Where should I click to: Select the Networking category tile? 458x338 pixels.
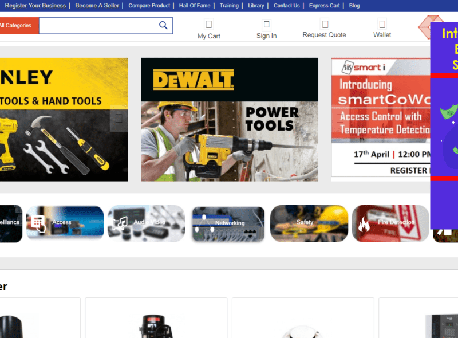[x=228, y=224]
